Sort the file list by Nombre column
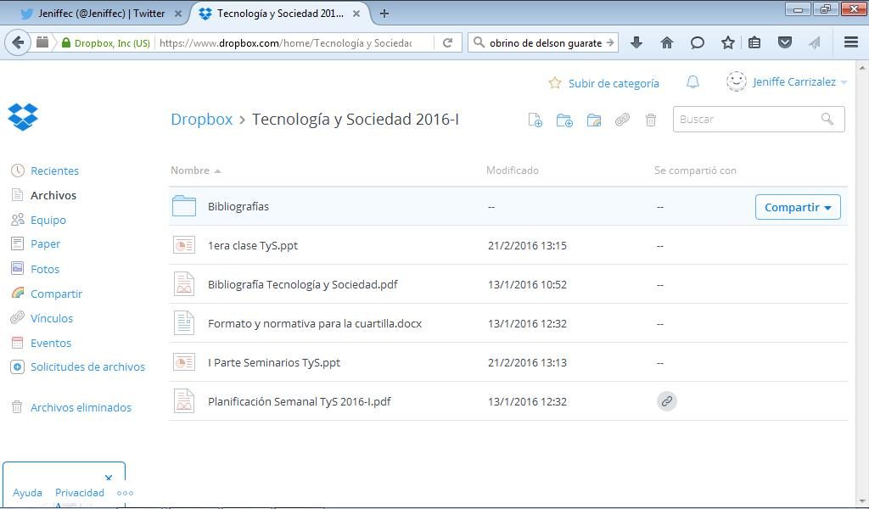The image size is (869, 509). click(x=190, y=171)
